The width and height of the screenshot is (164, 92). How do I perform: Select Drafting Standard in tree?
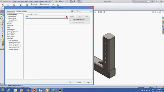pos(12,15)
